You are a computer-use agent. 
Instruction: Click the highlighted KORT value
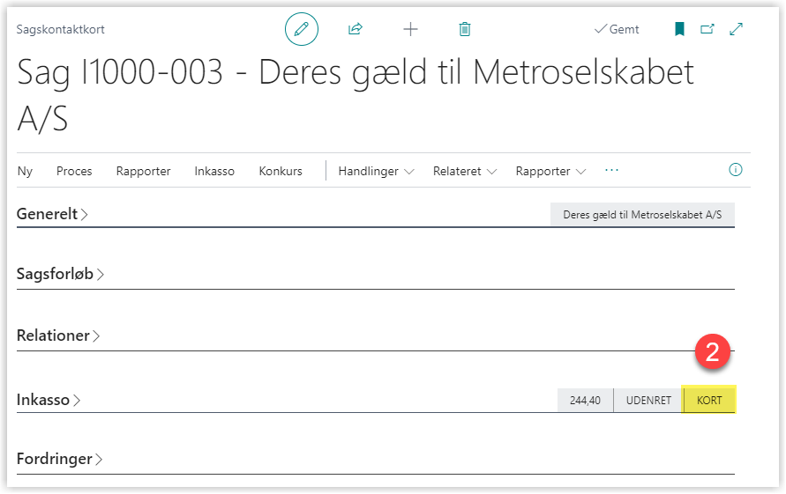709,401
